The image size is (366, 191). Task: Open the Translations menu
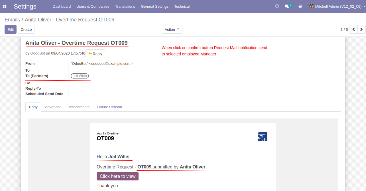(x=125, y=6)
